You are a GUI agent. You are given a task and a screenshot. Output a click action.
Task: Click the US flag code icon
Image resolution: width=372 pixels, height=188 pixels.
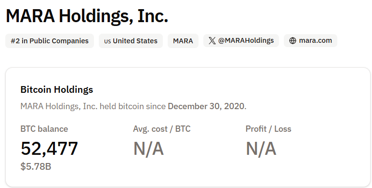click(x=107, y=41)
